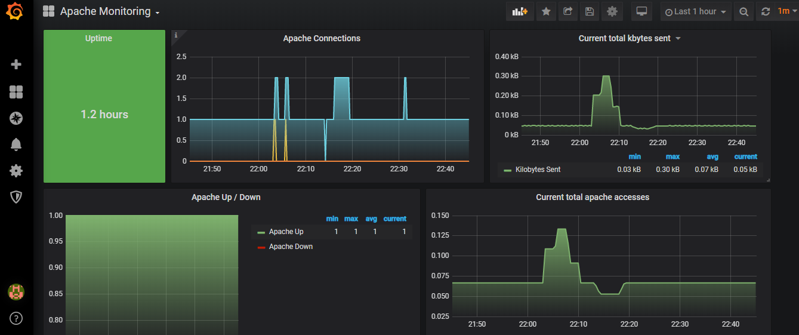Open the Alerting bell icon
The height and width of the screenshot is (335, 799).
(16, 145)
